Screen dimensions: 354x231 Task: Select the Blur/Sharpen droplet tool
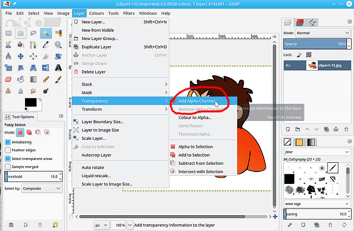[21, 91]
